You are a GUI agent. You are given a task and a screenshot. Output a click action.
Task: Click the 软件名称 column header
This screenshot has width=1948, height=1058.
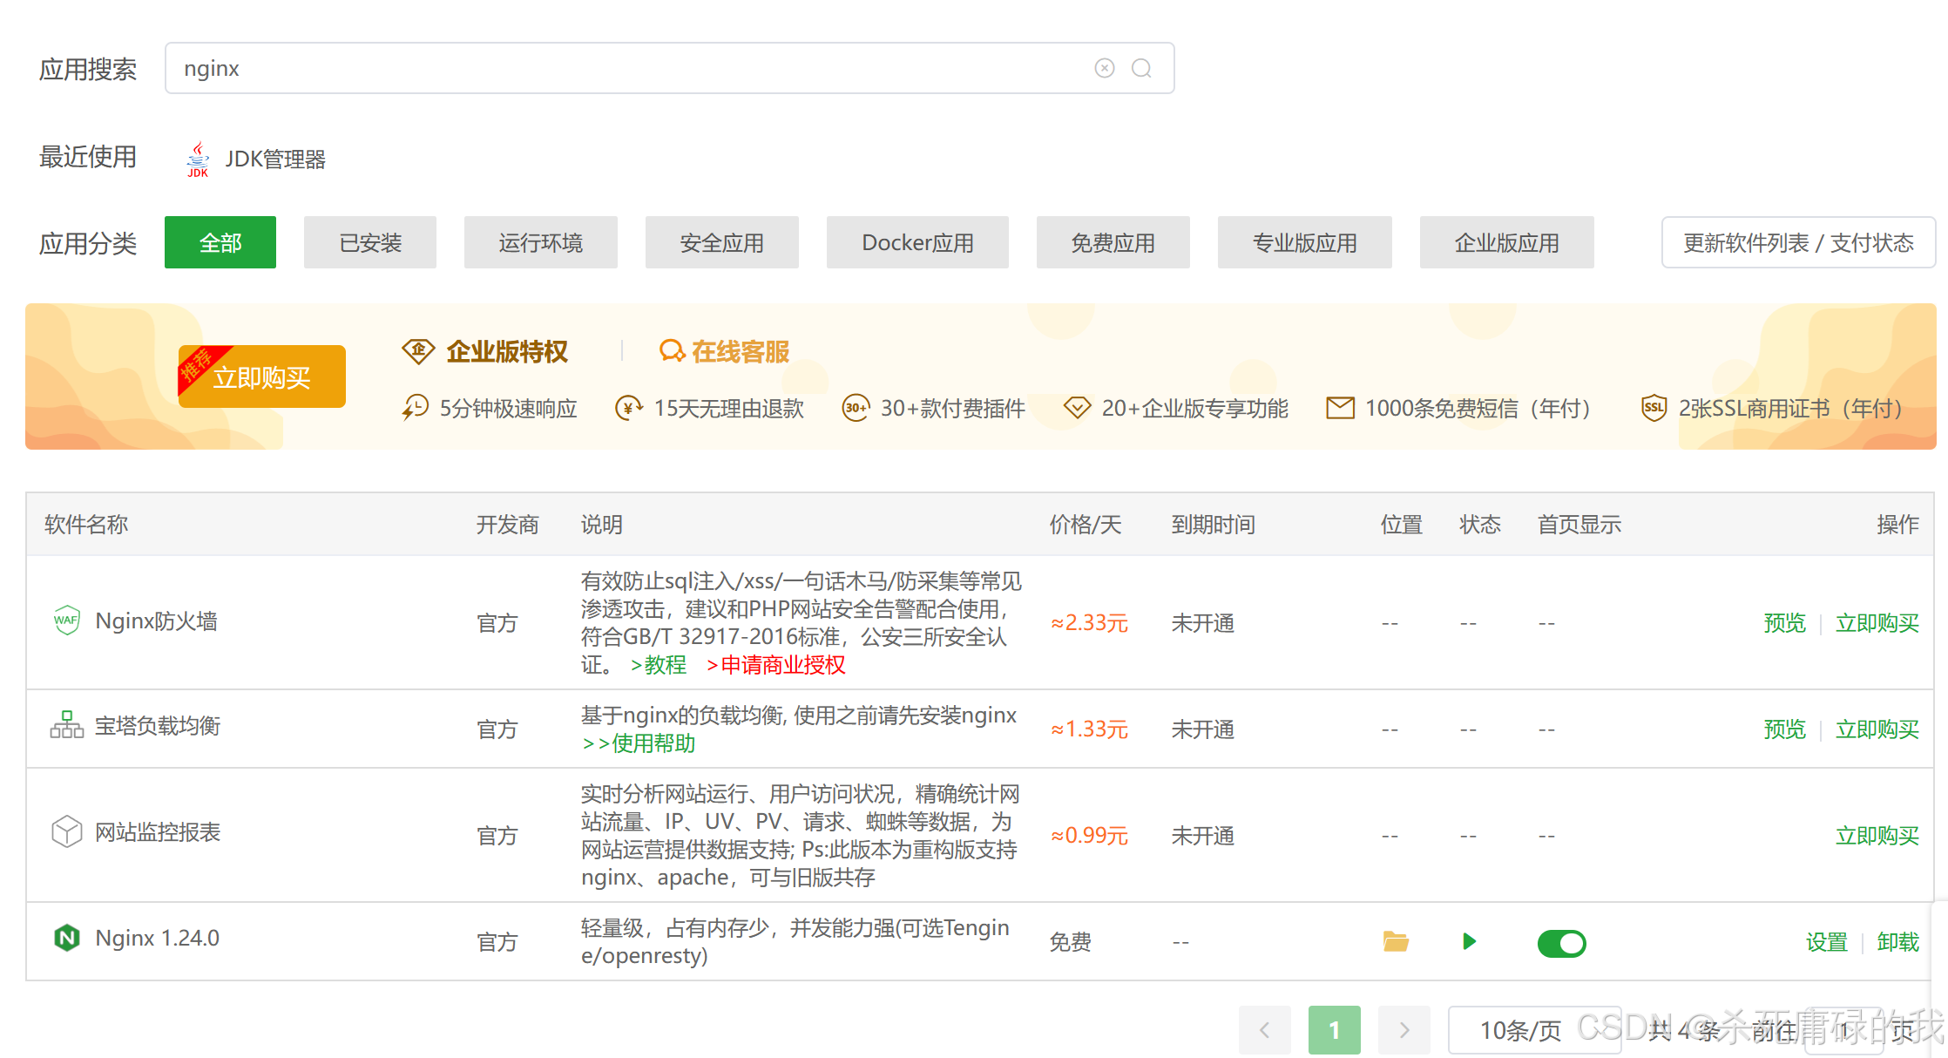coord(86,524)
